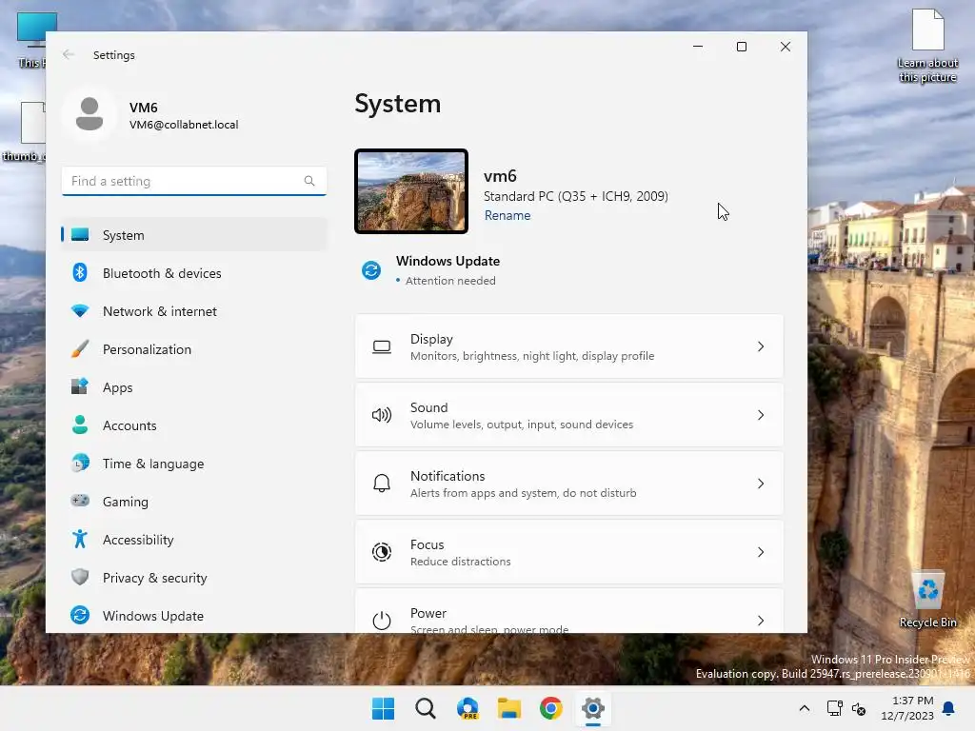Click the vm6 device name text

click(x=501, y=176)
